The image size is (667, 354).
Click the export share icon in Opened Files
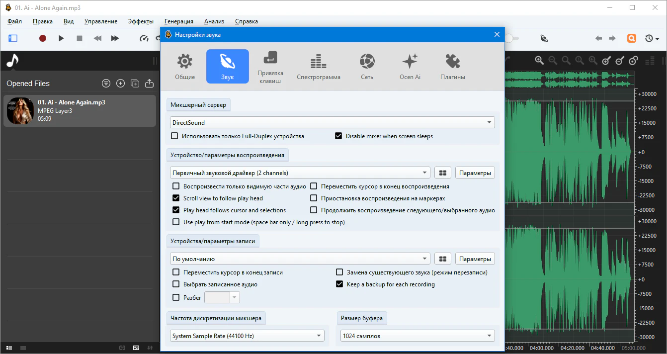[x=149, y=84]
